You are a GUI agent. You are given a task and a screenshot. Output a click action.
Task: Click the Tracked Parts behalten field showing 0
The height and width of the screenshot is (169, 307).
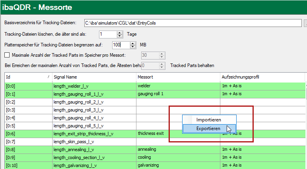150,65
